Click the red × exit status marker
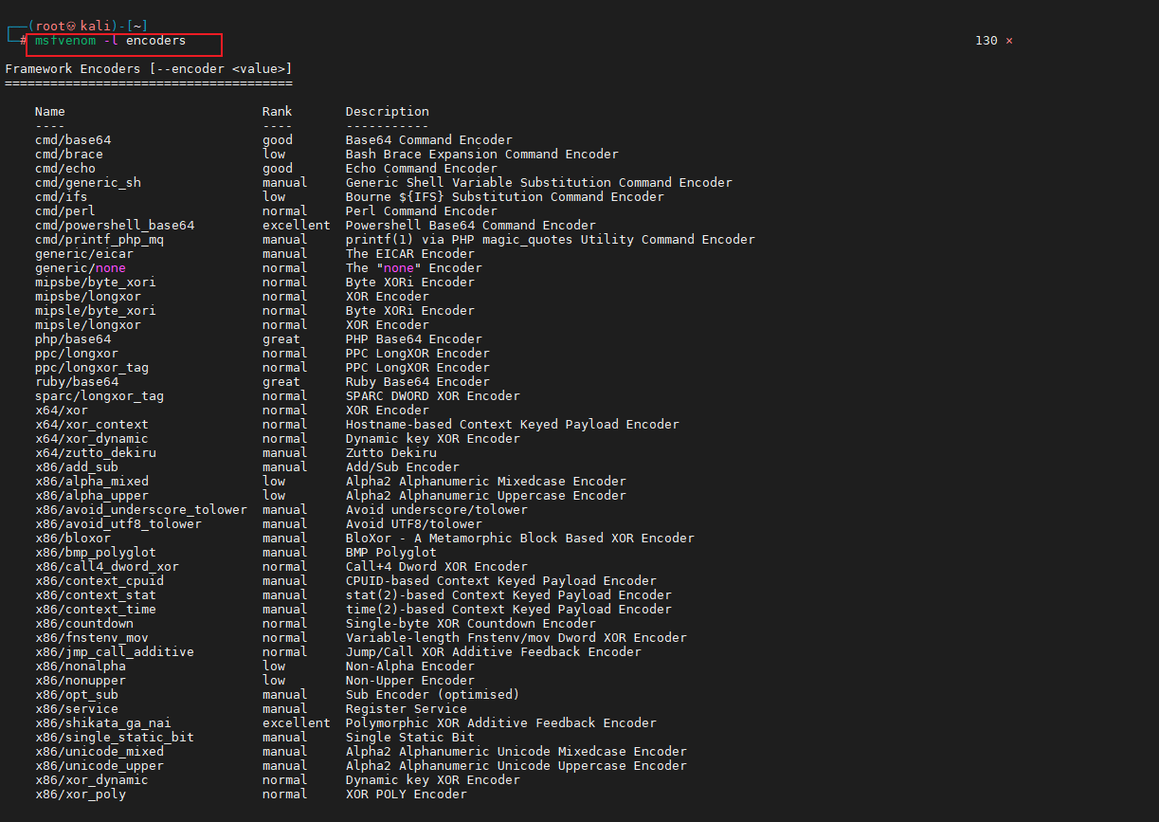Screen dimensions: 1159x822 (1008, 41)
